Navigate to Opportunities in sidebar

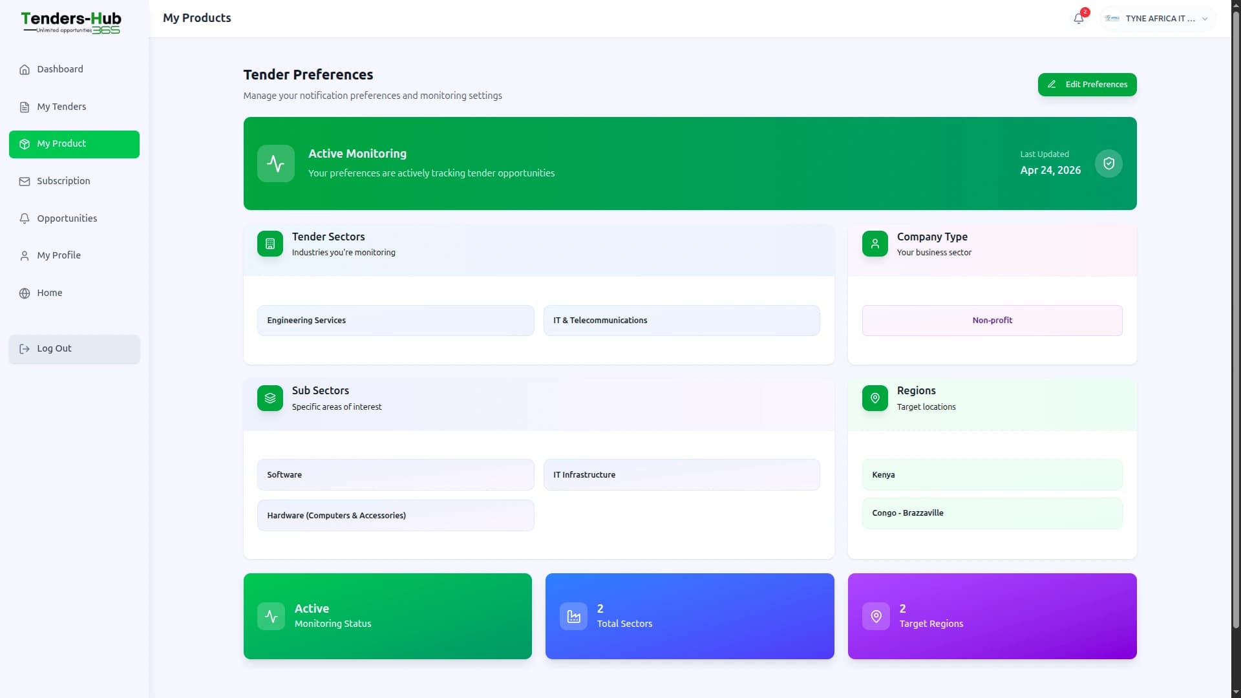tap(74, 218)
